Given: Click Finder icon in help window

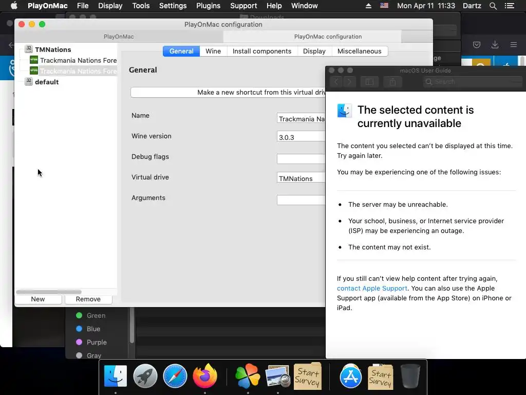Looking at the screenshot, I should point(345,111).
